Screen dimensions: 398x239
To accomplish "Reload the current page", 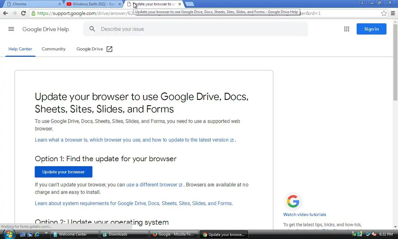I will [23, 13].
